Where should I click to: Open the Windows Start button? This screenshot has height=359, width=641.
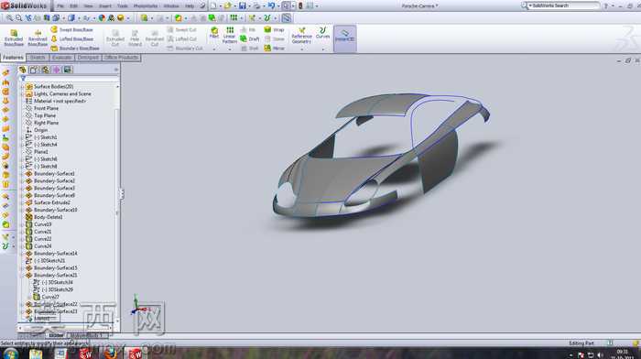10,354
